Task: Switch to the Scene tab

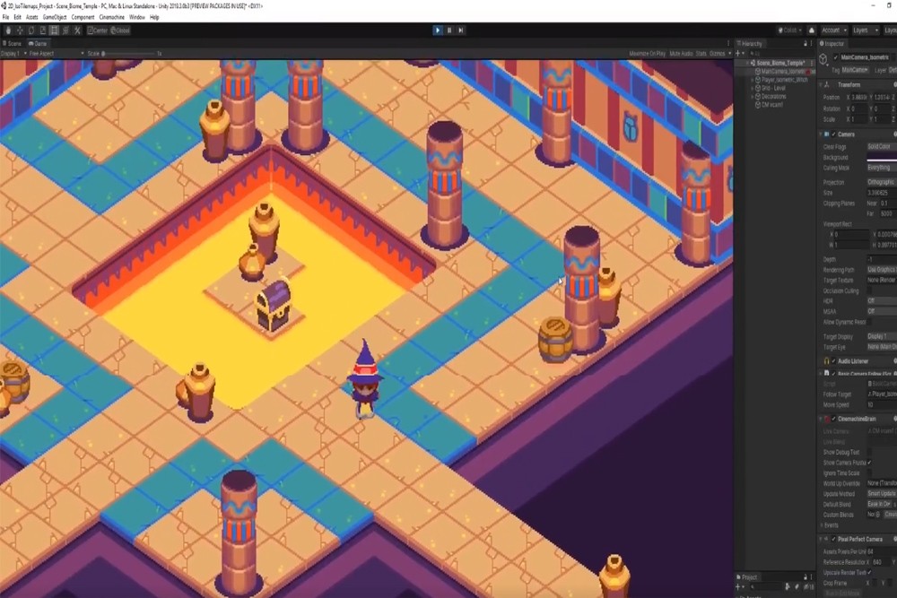Action: point(13,43)
